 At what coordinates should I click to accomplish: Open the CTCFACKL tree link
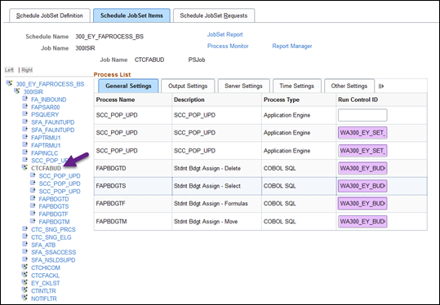[x=45, y=276]
